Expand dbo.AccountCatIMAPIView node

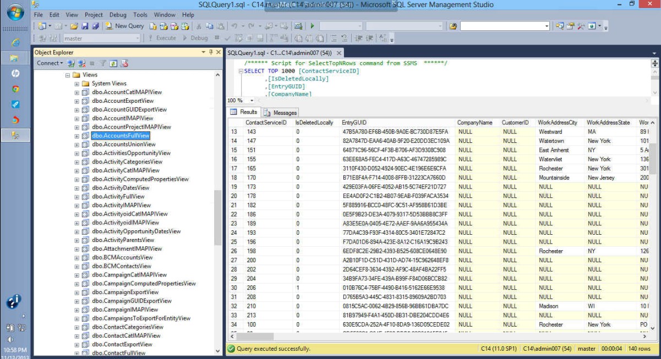77,92
